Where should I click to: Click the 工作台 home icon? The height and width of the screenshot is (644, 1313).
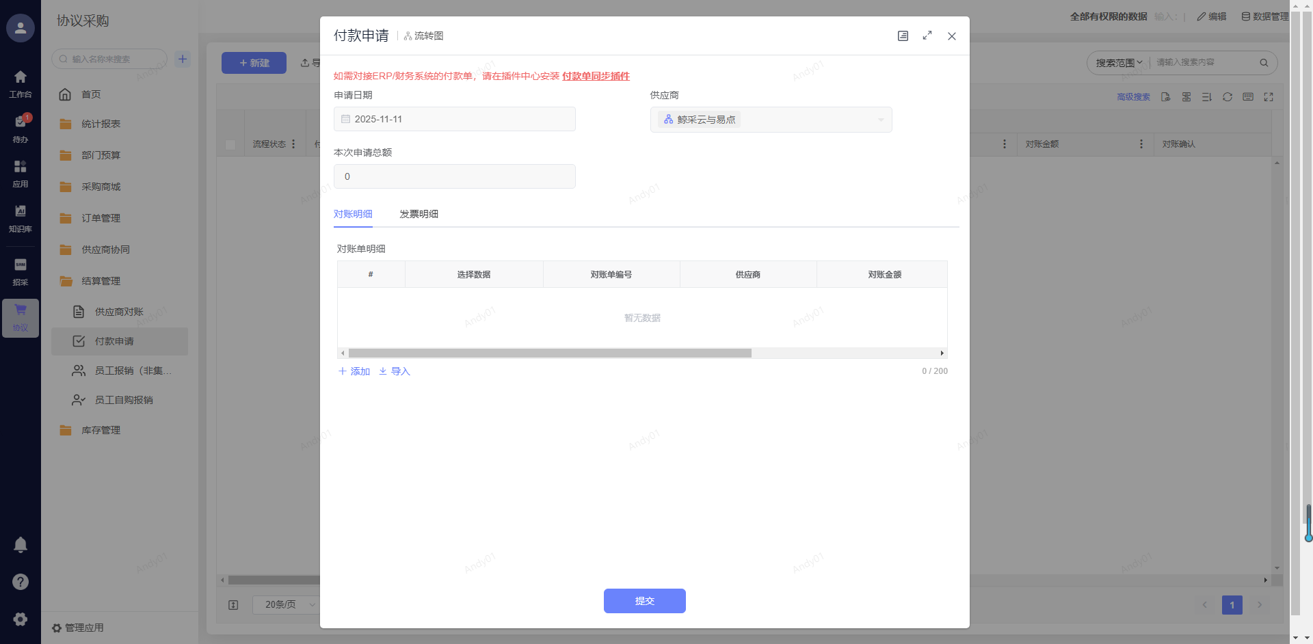coord(21,77)
